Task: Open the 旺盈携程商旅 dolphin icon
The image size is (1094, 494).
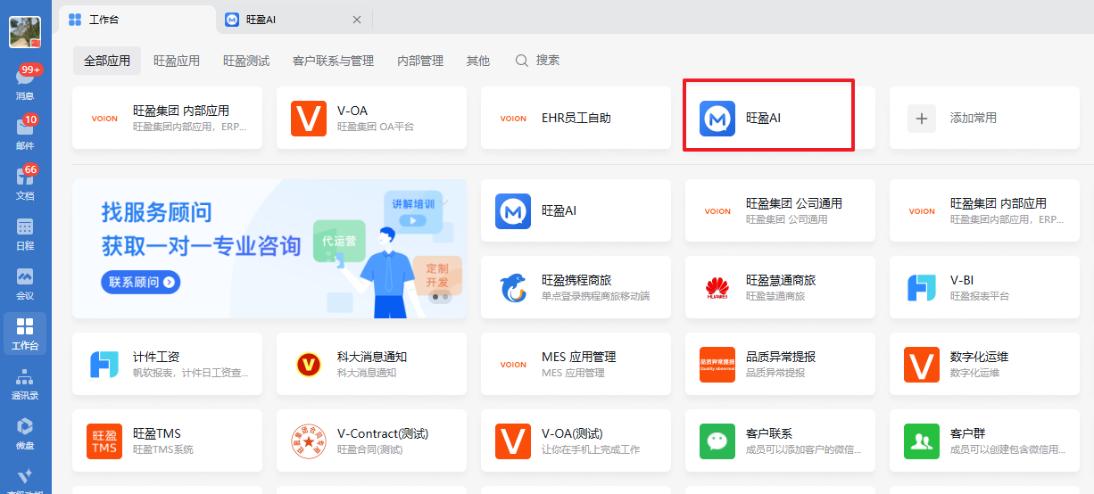Action: (513, 288)
